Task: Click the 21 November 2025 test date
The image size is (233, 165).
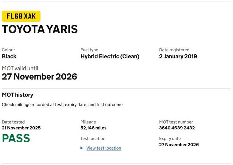Action: coord(21,128)
